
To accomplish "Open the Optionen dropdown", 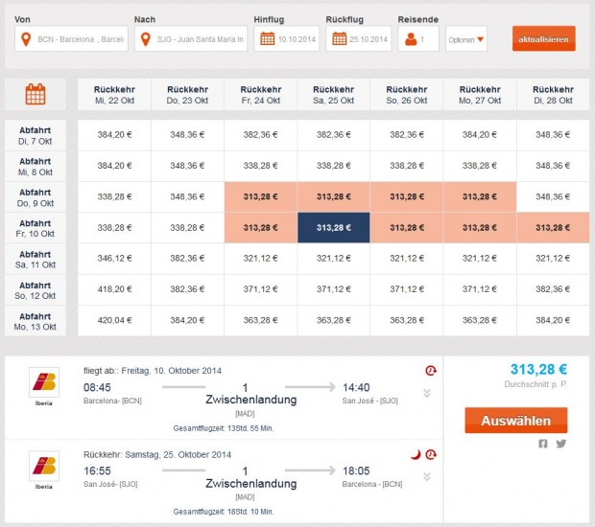I will (x=467, y=39).
